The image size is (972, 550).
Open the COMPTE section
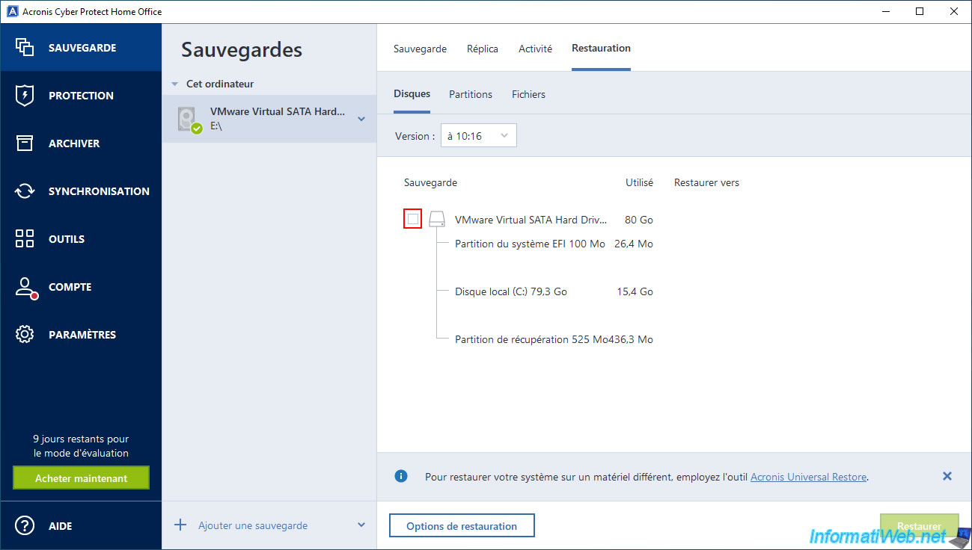(81, 286)
